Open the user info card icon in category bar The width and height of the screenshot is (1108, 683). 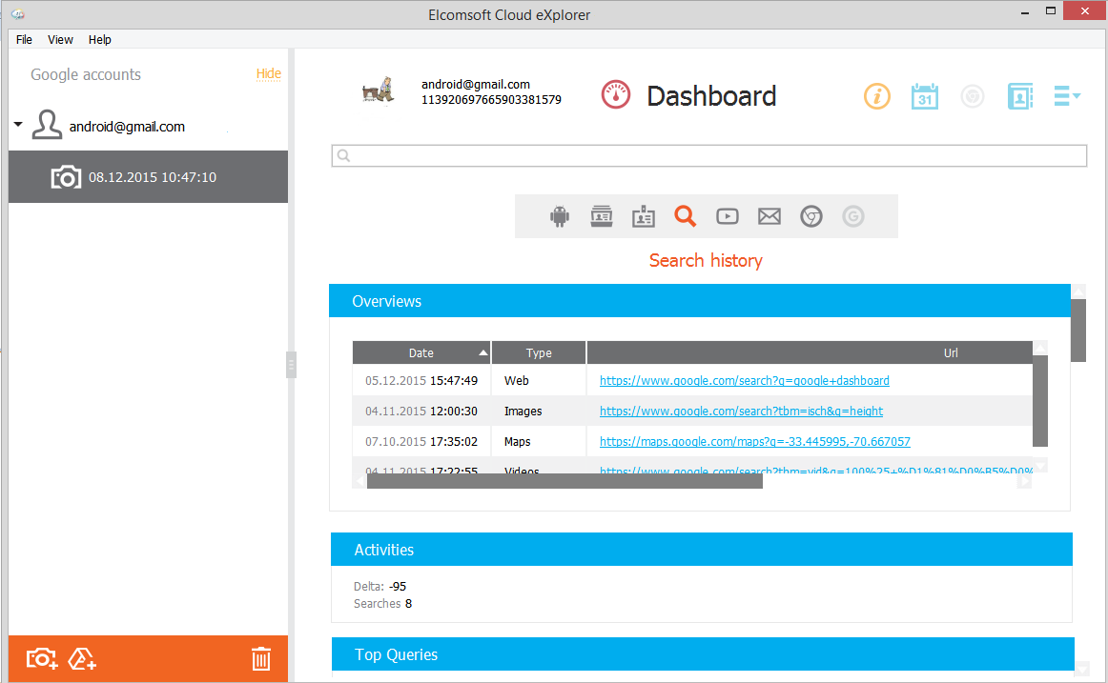pos(602,216)
